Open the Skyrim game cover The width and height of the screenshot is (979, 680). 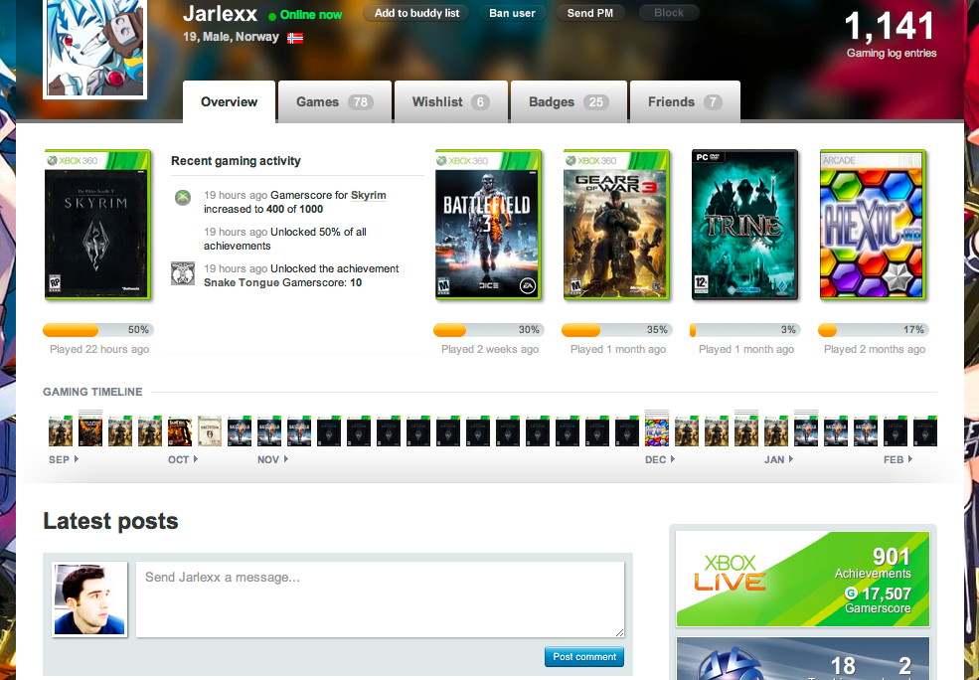click(x=97, y=225)
